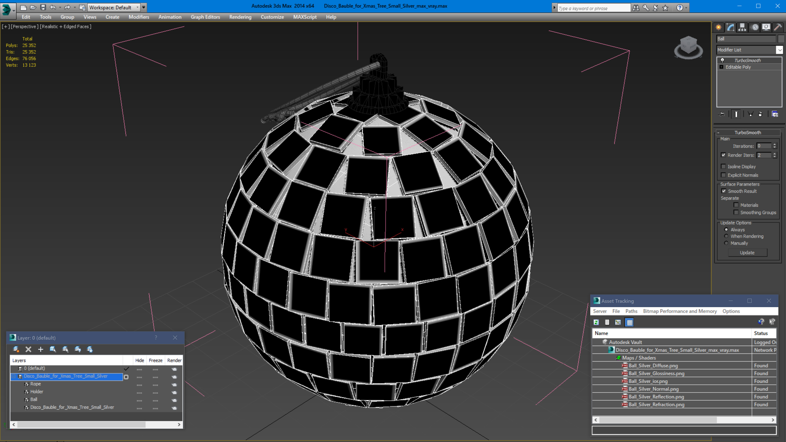Open the Modify command panel tab
The image size is (786, 442).
click(x=731, y=28)
